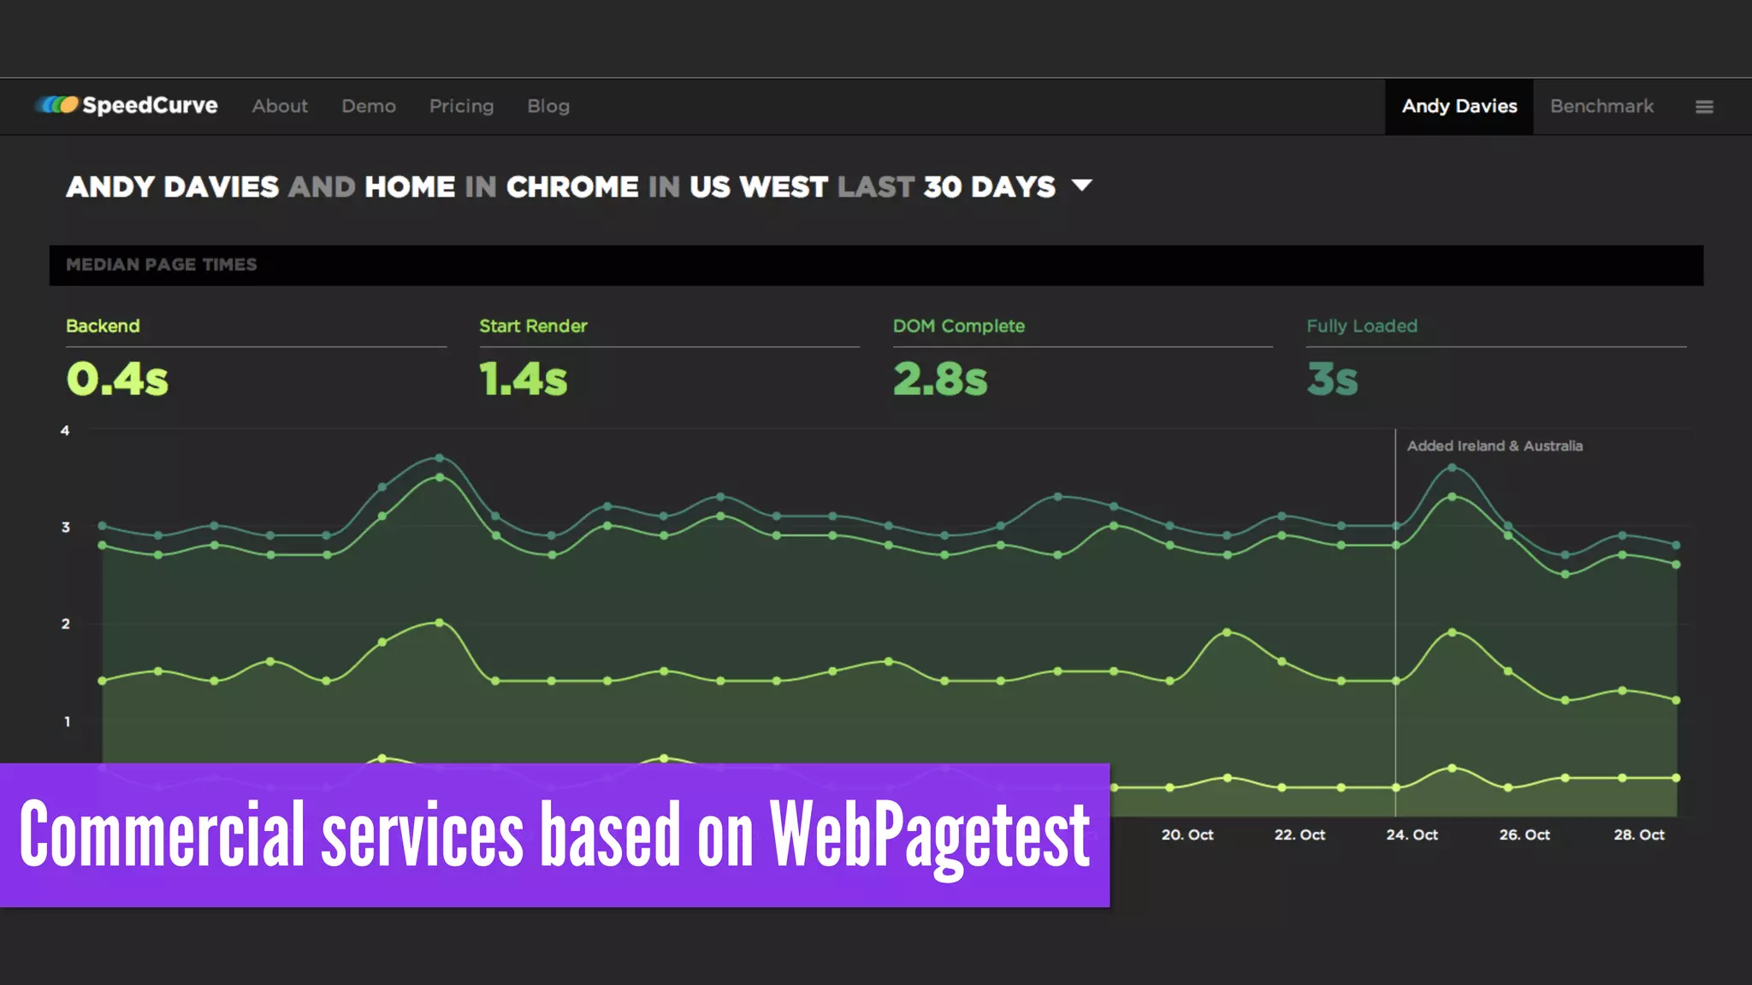Image resolution: width=1752 pixels, height=985 pixels.
Task: Click the Backend metric label
Action: pyautogui.click(x=103, y=326)
